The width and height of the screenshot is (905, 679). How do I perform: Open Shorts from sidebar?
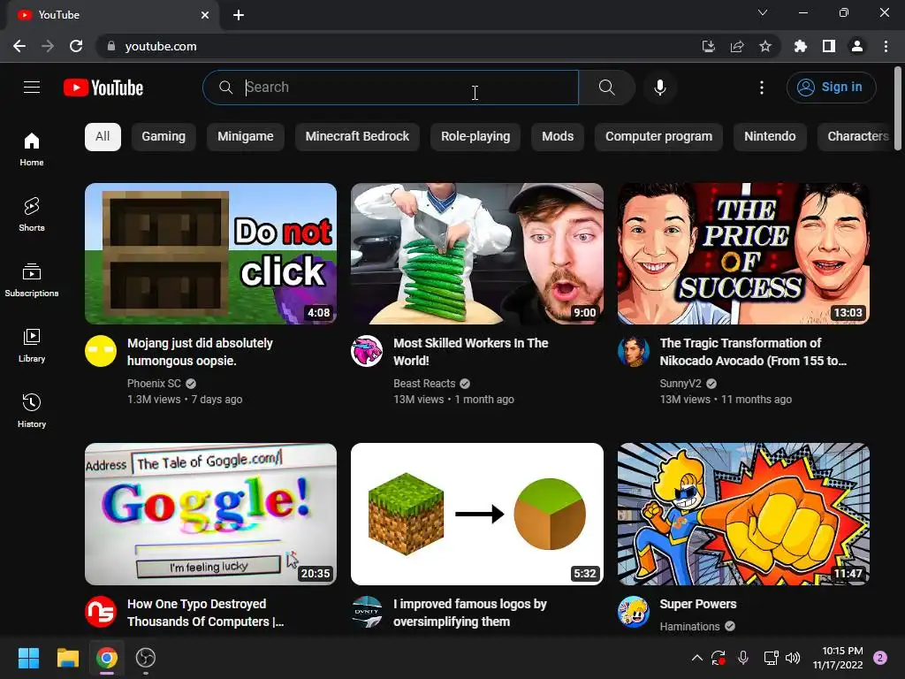[32, 214]
